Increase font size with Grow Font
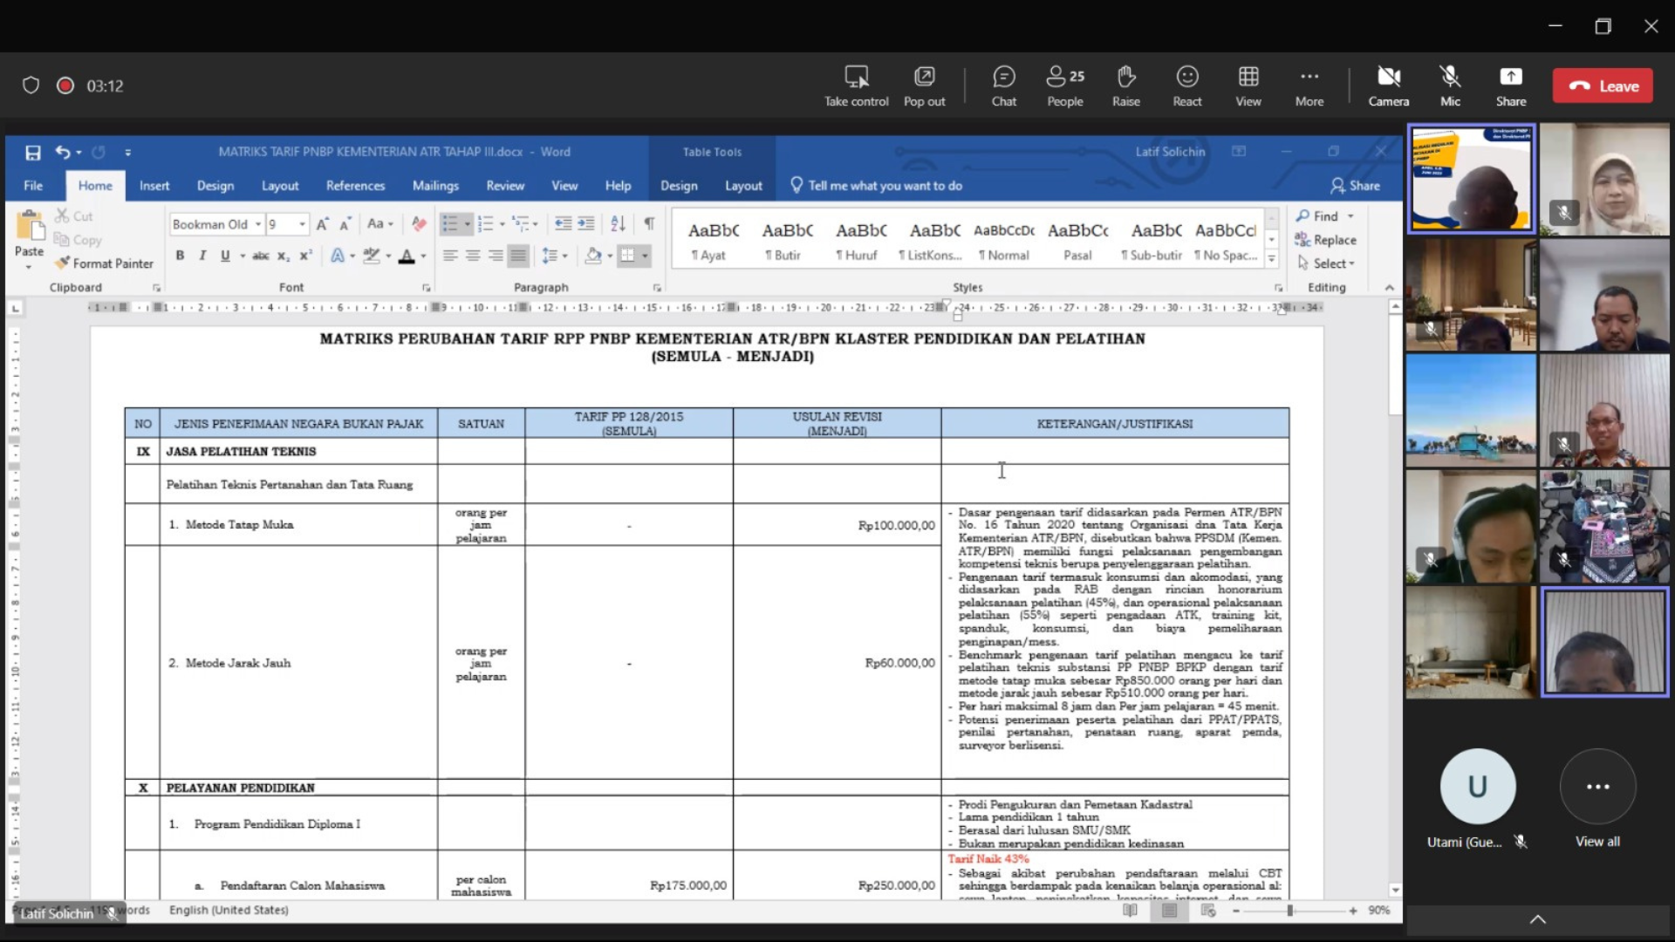This screenshot has height=942, width=1675. coord(322,224)
